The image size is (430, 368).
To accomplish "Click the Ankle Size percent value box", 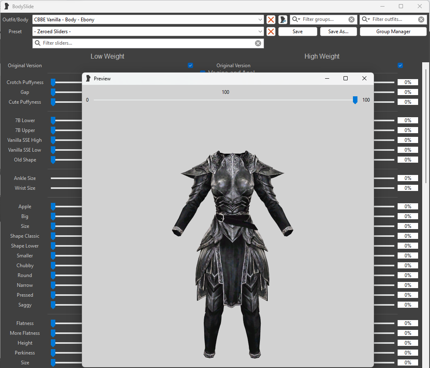I will [408, 178].
